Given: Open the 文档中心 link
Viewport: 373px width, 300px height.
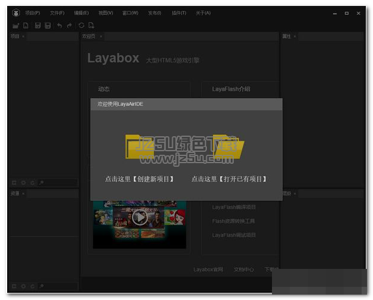Looking at the screenshot, I should (244, 270).
